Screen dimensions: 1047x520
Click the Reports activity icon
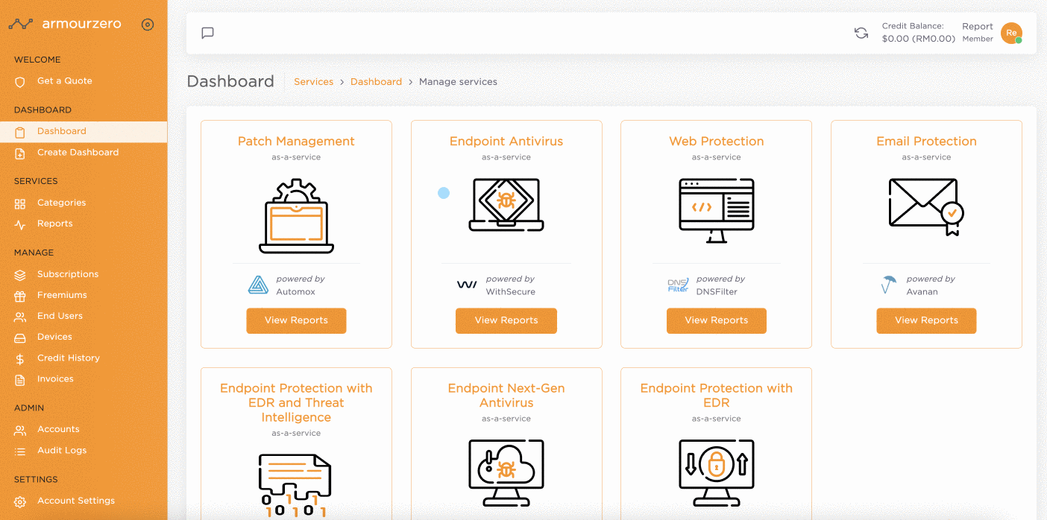click(20, 224)
